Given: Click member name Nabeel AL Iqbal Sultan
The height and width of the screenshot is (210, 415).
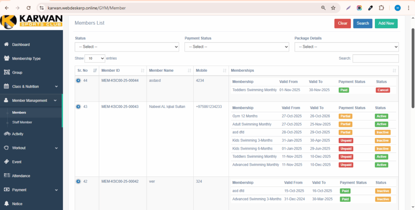Looking at the screenshot, I should coord(167,107).
